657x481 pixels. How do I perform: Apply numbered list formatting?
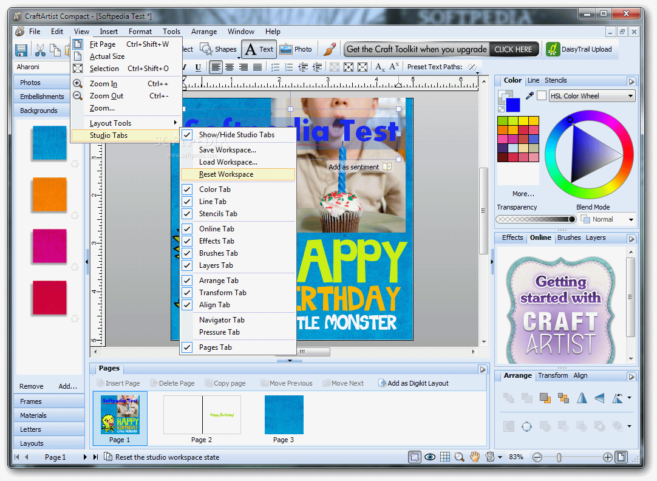pyautogui.click(x=288, y=67)
